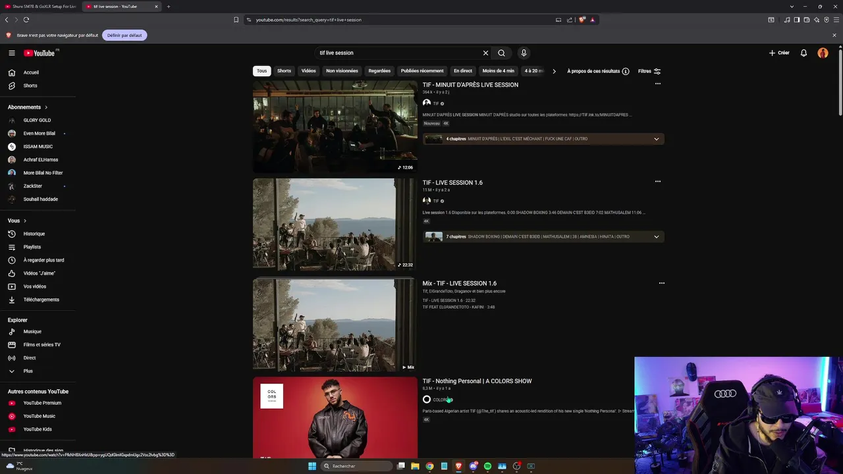Open Brave Shields lion icon in address bar
Viewport: 843px width, 474px height.
582,20
